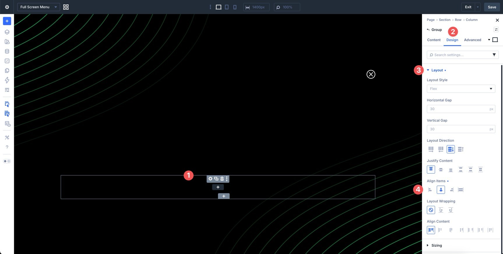The width and height of the screenshot is (503, 254).
Task: Open the Exit button dropdown arrow
Action: 478,7
